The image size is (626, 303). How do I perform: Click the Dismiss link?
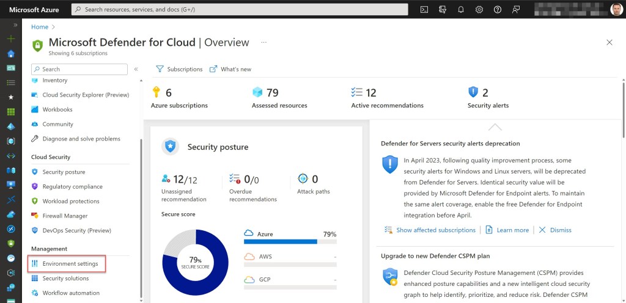[x=560, y=230]
